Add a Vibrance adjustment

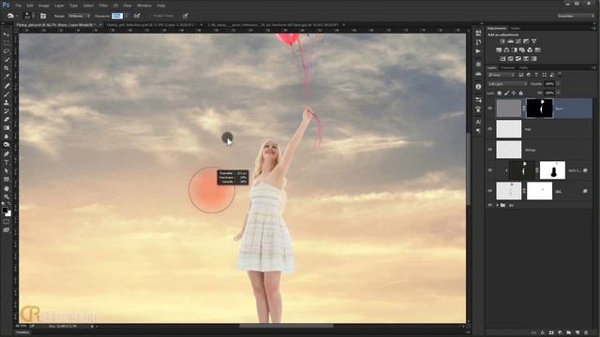click(x=533, y=41)
